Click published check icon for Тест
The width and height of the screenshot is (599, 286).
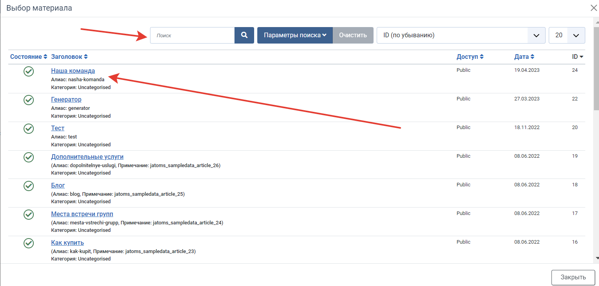(x=29, y=129)
